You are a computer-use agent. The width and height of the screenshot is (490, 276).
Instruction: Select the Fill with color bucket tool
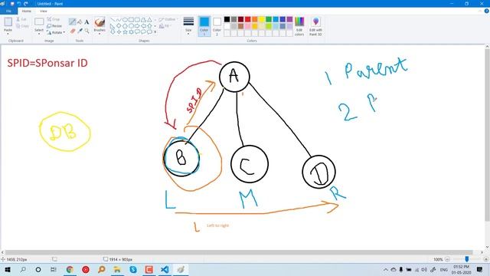tap(80, 21)
